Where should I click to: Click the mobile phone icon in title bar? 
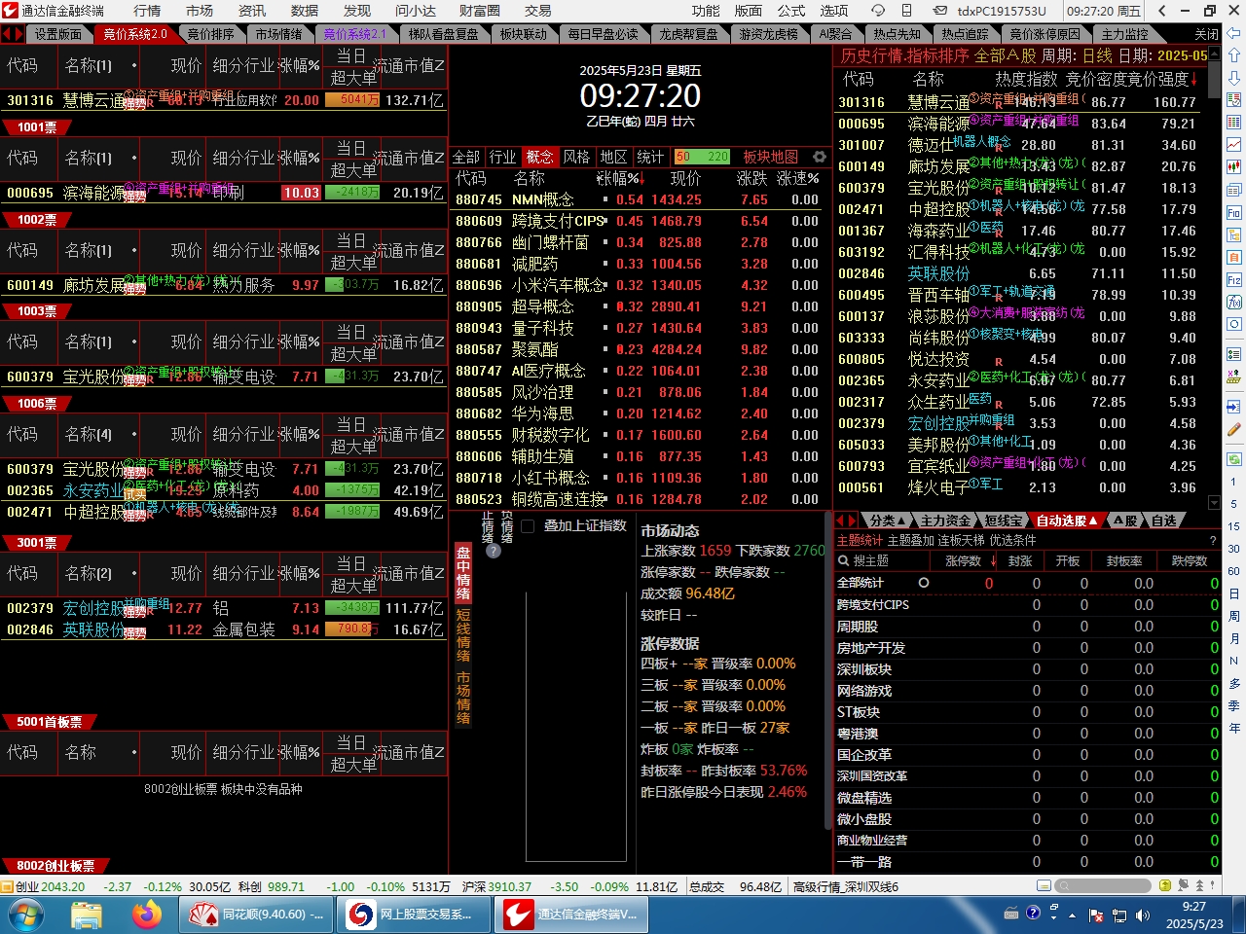point(906,11)
